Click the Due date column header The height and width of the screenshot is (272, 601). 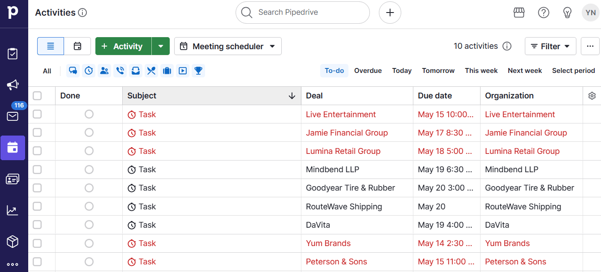click(446, 96)
